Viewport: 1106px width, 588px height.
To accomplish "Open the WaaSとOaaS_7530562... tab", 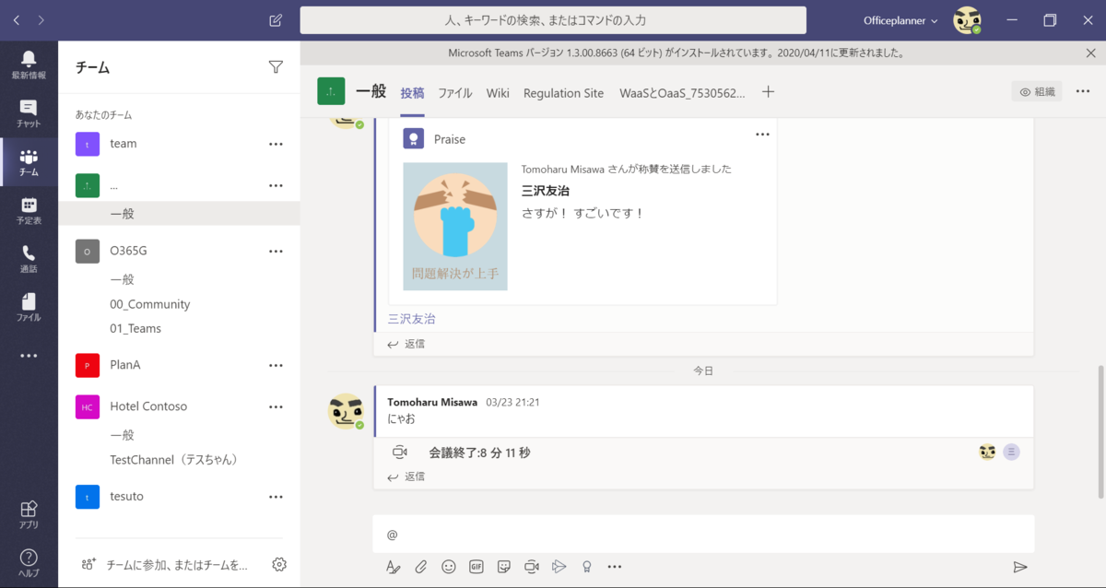I will point(683,92).
